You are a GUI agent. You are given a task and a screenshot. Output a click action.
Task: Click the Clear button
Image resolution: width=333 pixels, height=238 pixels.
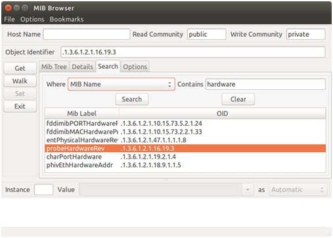pos(238,99)
